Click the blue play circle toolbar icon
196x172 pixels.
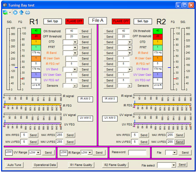tap(15, 13)
